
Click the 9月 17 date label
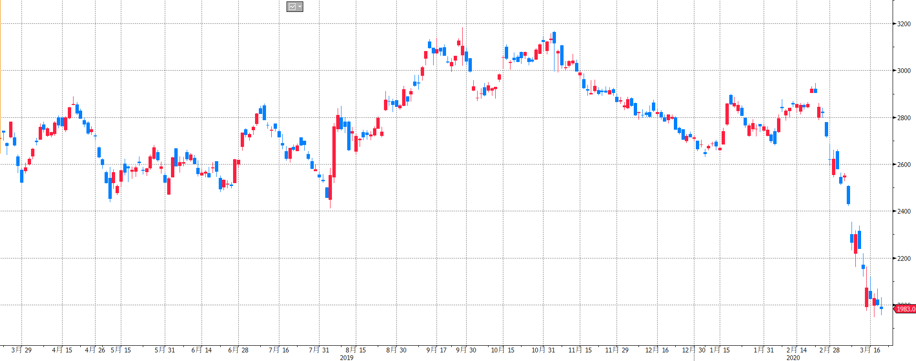click(437, 350)
